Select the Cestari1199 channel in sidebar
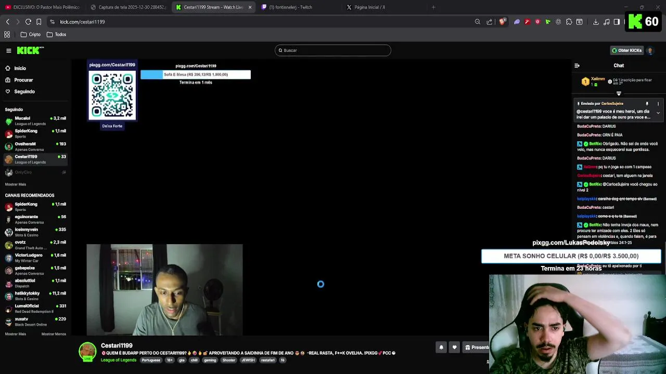The image size is (666, 374). coord(35,159)
